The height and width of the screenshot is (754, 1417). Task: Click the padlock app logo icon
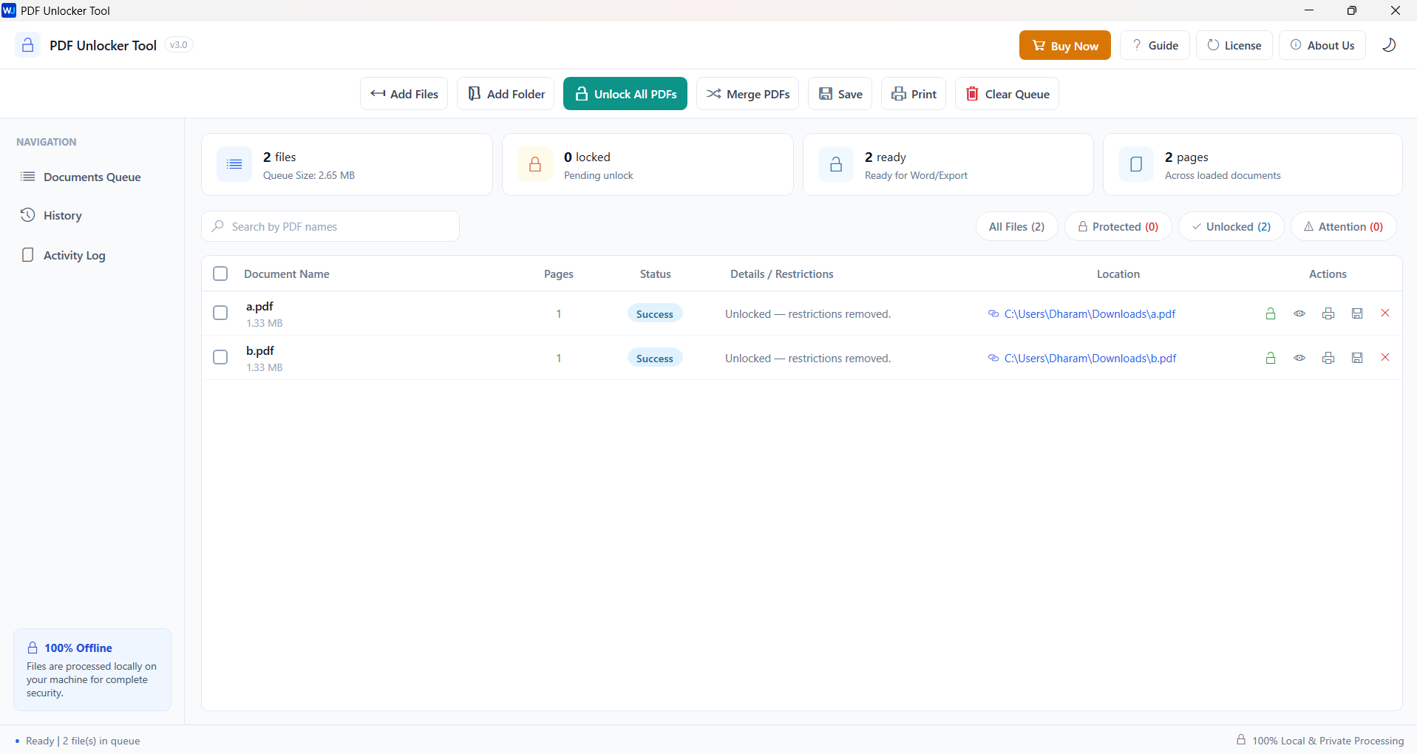pos(28,45)
